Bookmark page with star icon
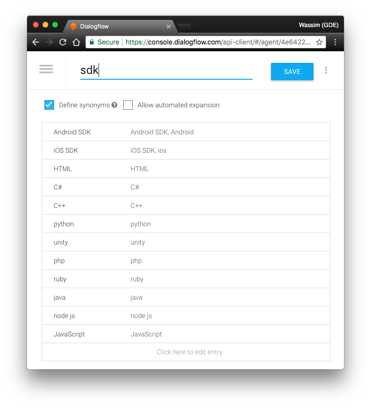Viewport: 371px width, 408px height. 319,42
